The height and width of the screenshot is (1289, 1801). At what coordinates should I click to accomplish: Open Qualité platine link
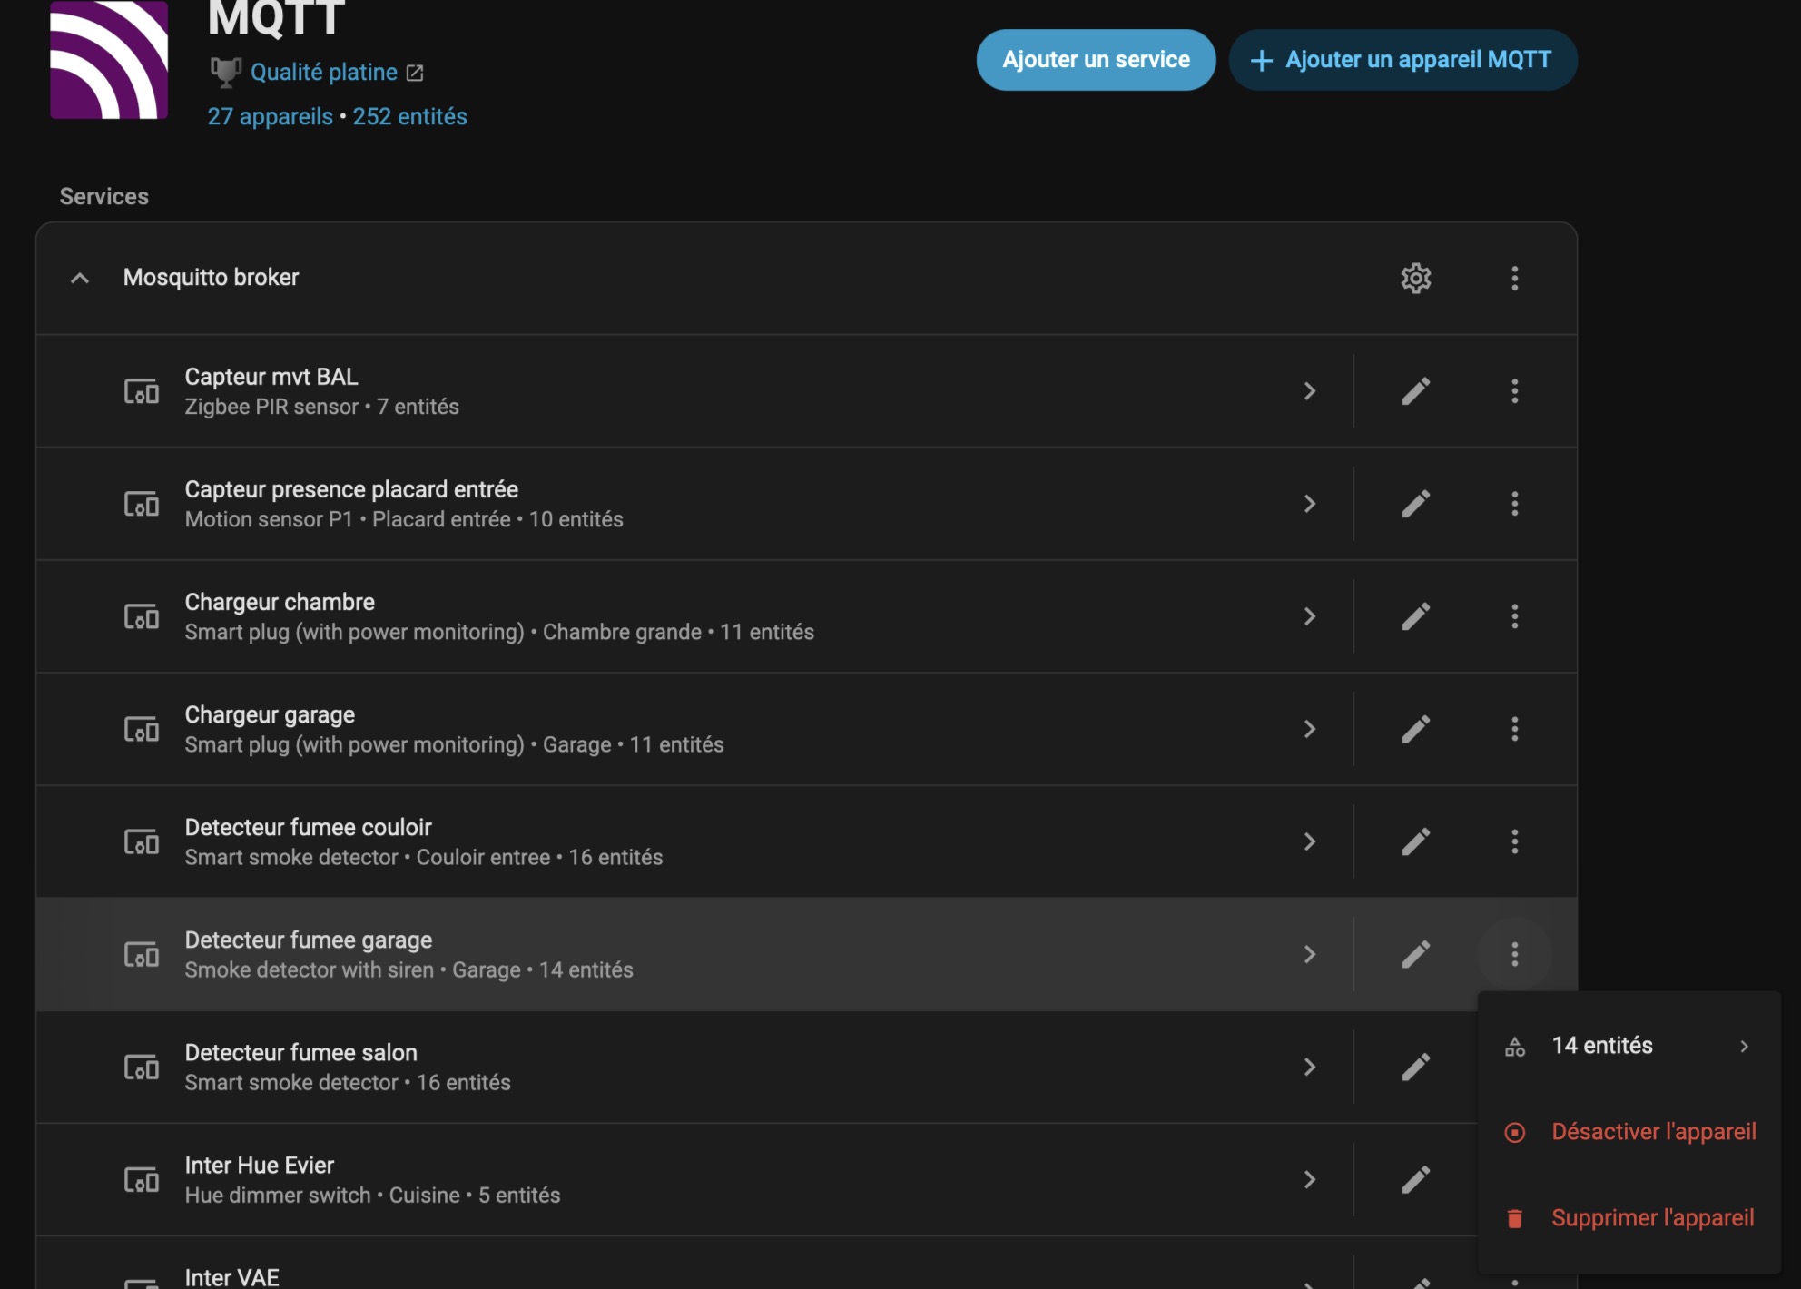click(324, 73)
